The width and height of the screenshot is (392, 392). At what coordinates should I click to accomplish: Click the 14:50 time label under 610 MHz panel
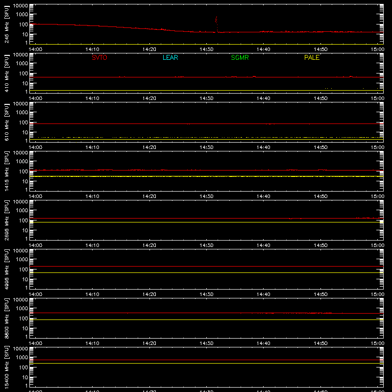tap(320, 147)
